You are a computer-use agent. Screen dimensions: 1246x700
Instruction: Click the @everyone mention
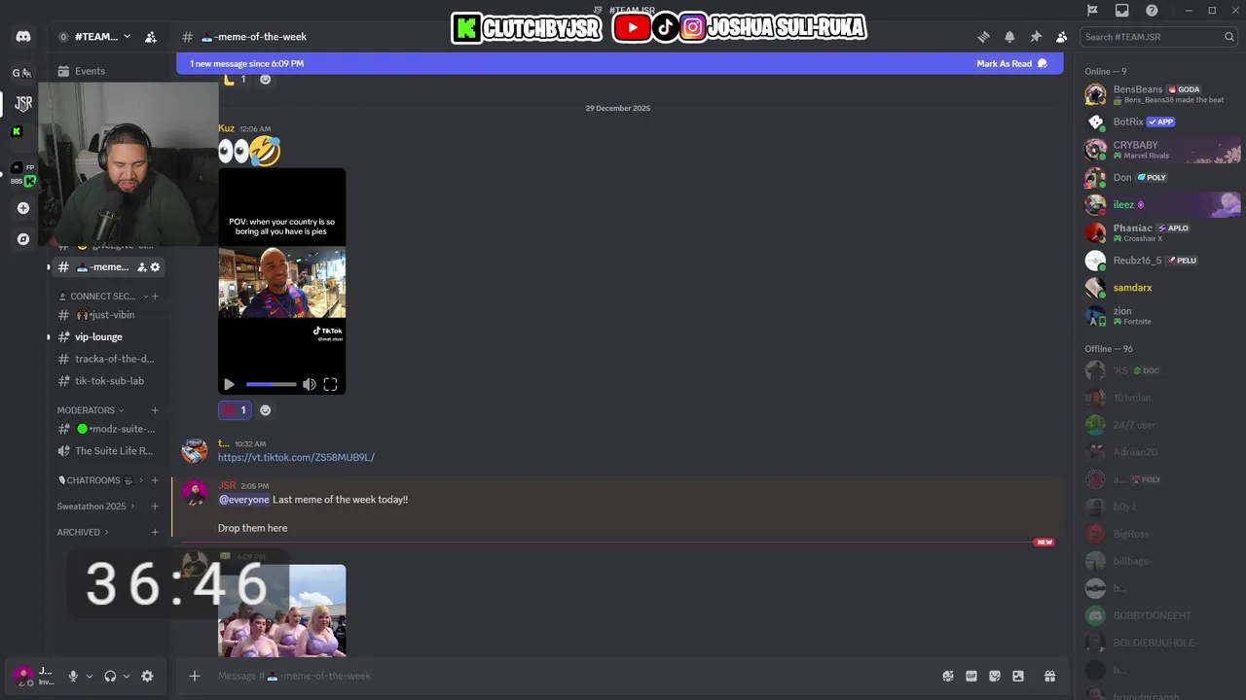point(243,500)
